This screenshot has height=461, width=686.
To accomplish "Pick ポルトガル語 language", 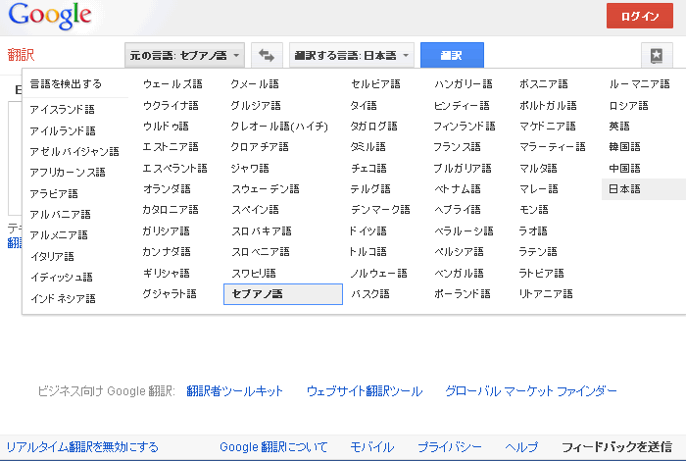I will (548, 106).
